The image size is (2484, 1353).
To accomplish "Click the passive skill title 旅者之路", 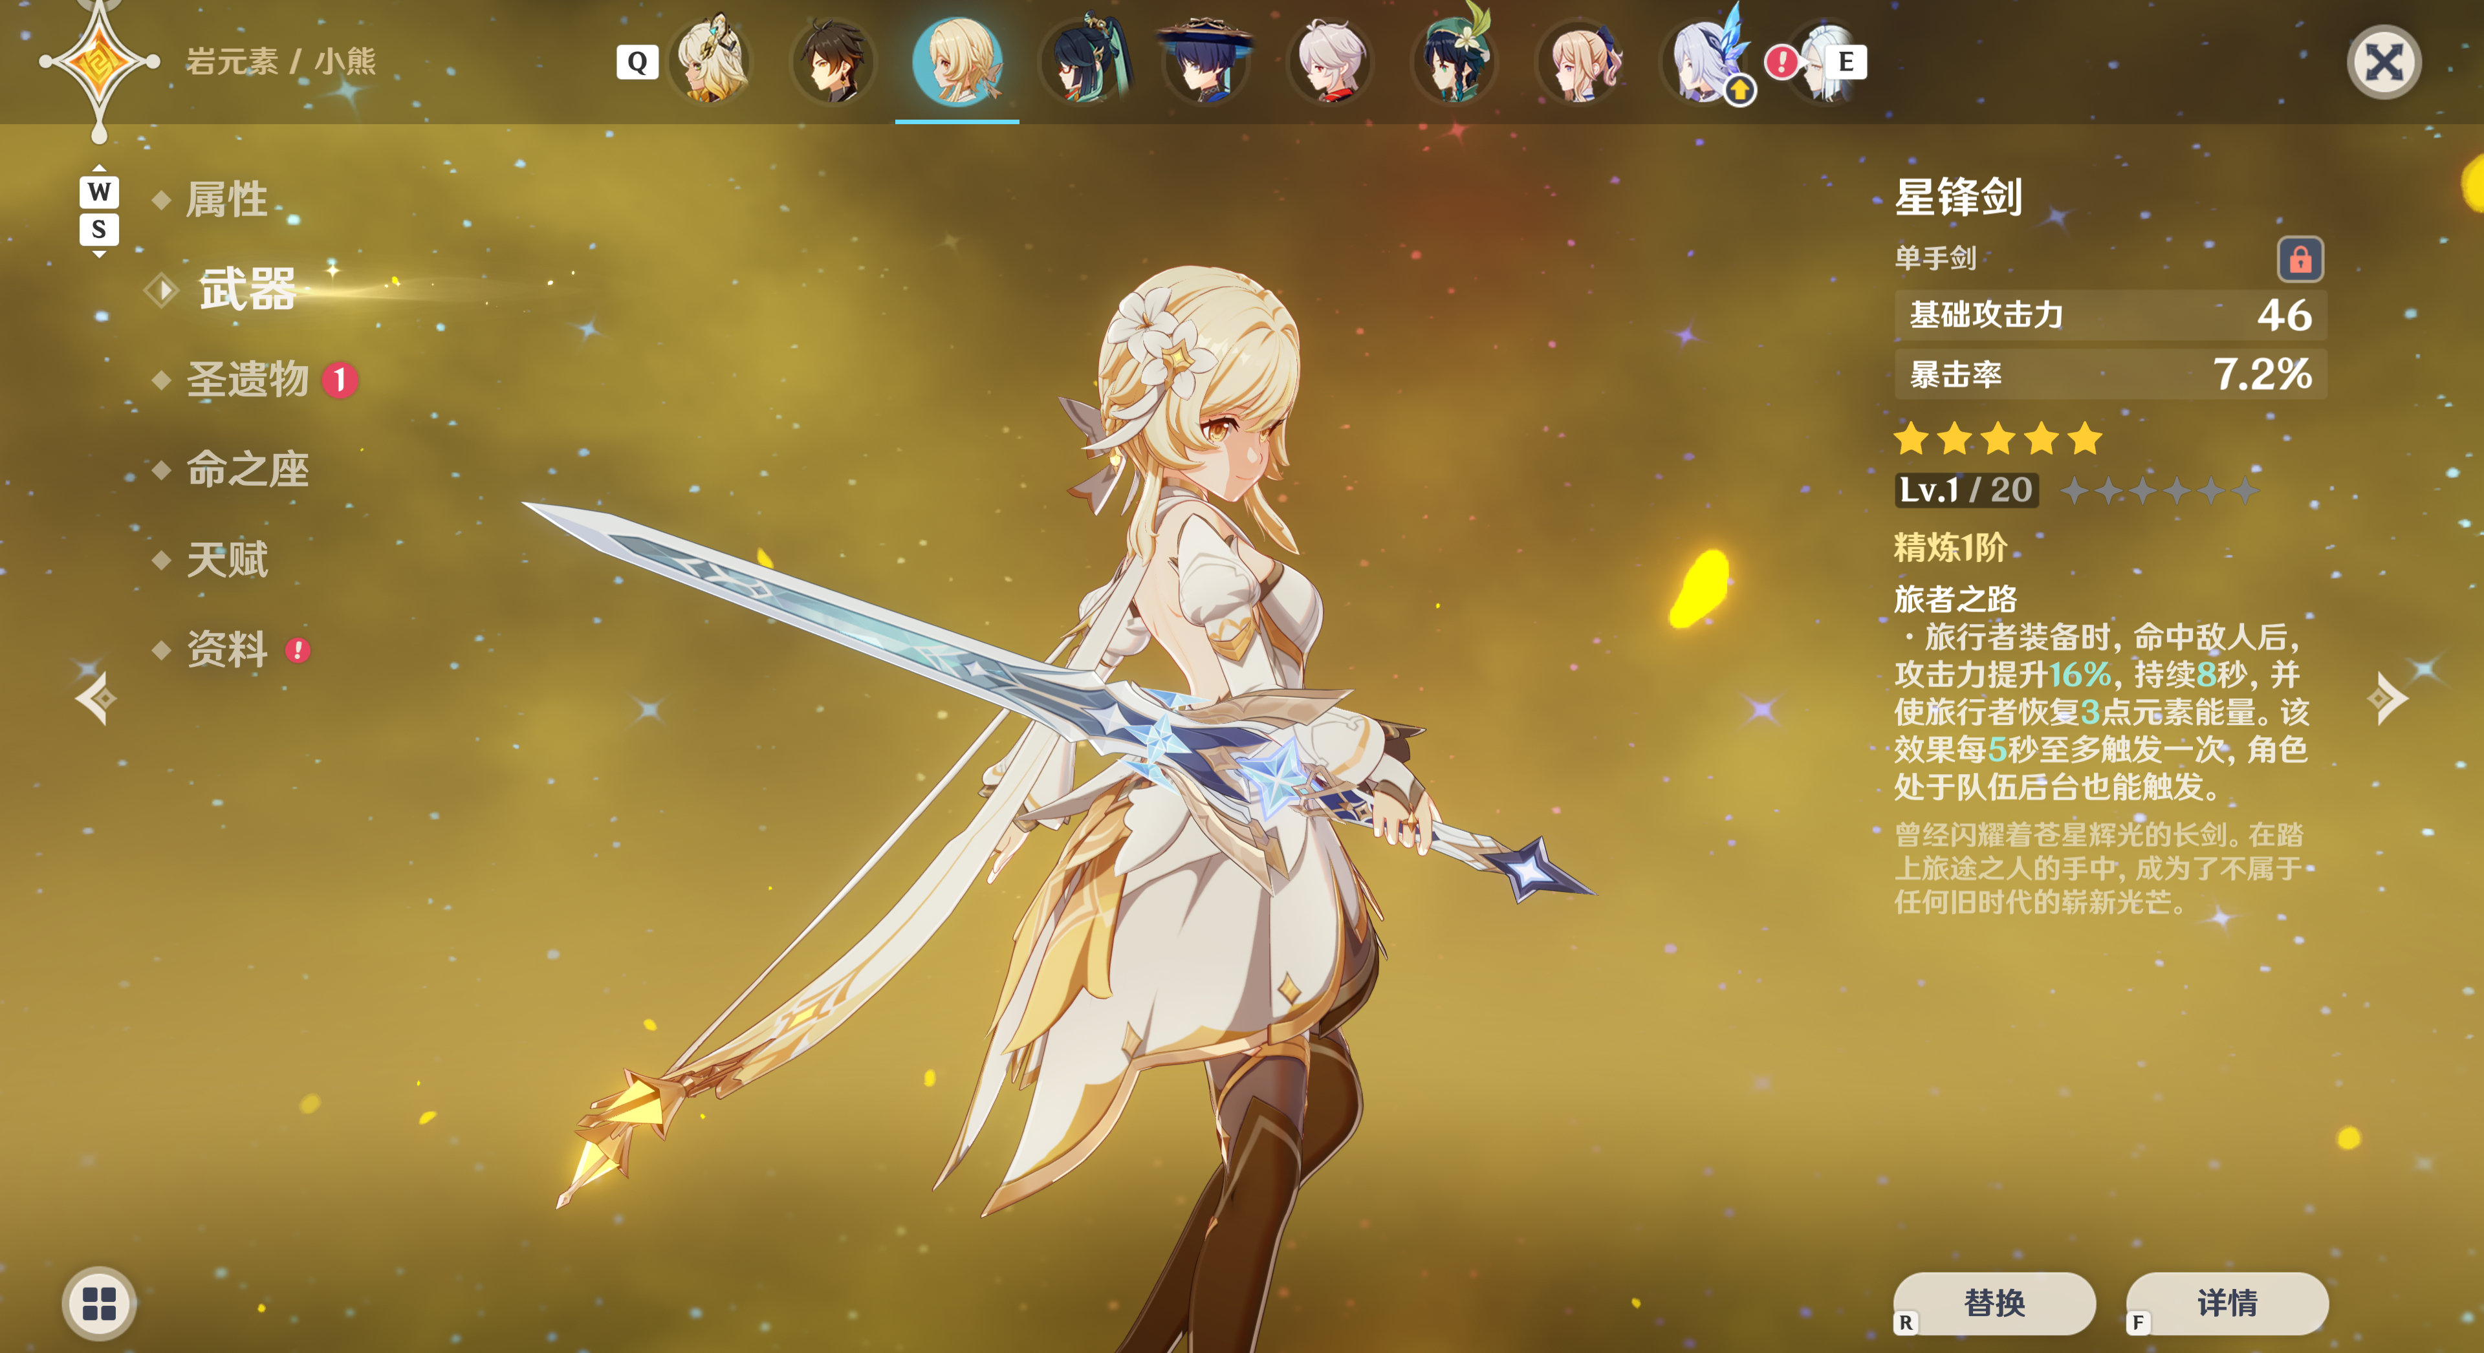I will point(1956,600).
